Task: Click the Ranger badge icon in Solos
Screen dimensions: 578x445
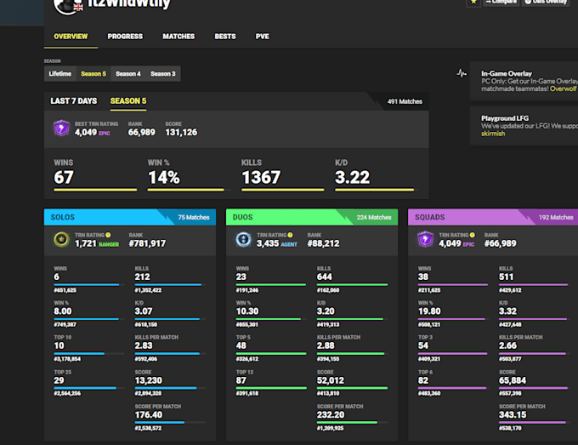Action: pos(61,239)
